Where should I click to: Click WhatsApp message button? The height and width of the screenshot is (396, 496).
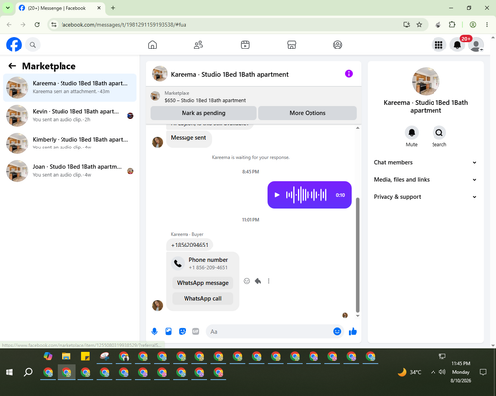point(202,283)
